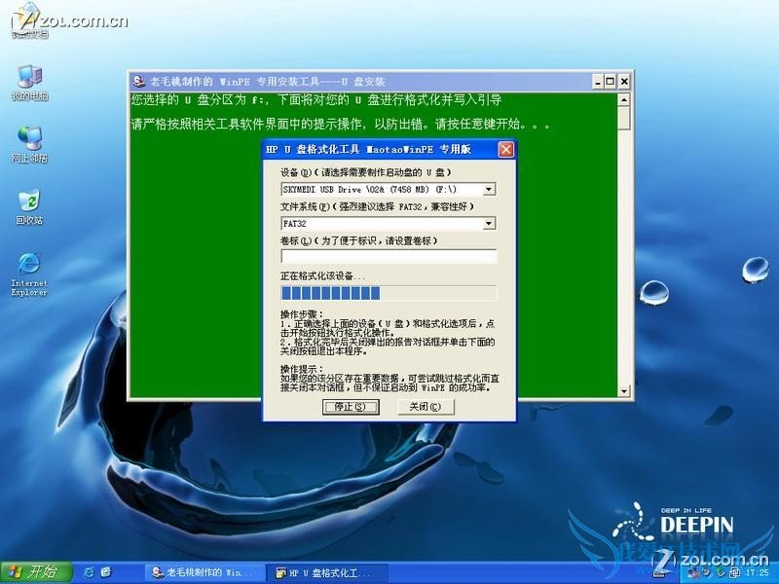Switch to 老毛桃制作的 Win... taskbar item
Screen dimensions: 779x584
[x=202, y=572]
